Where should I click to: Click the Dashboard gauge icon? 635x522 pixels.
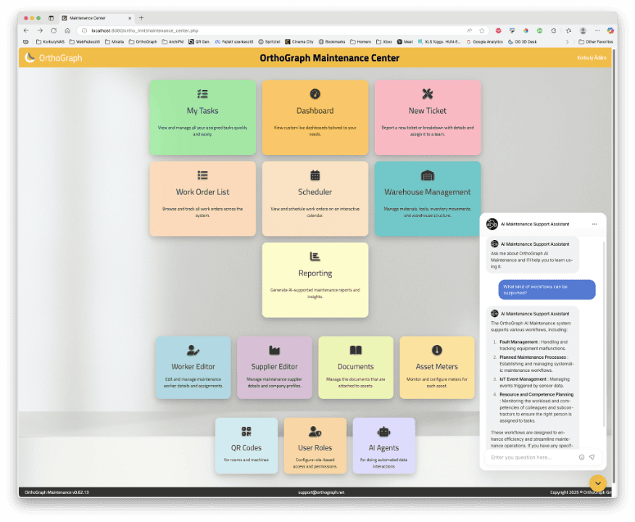coord(315,94)
